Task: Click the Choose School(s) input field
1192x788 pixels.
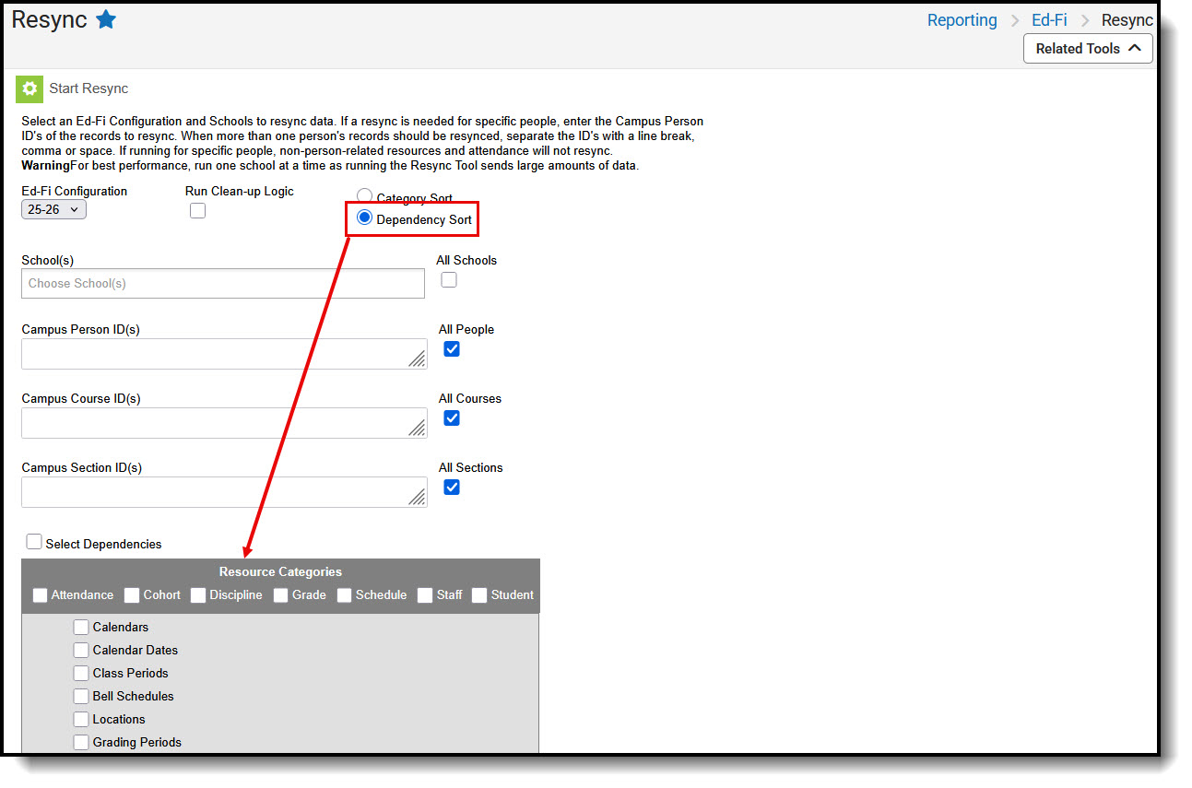Action: point(222,283)
